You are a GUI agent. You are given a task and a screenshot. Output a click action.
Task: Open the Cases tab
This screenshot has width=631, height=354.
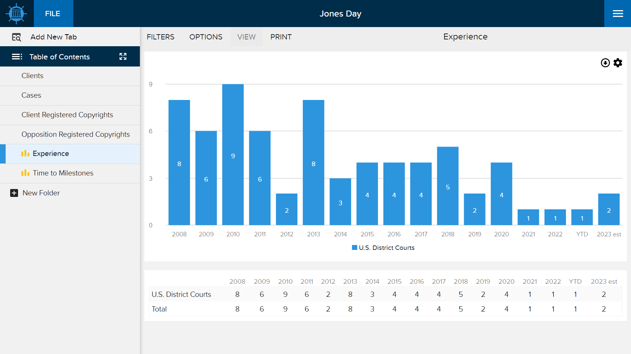70,95
